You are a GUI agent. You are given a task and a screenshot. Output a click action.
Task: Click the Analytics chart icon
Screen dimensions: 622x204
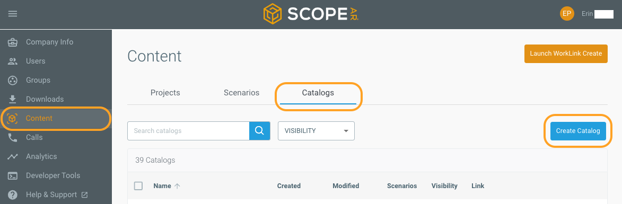point(13,156)
